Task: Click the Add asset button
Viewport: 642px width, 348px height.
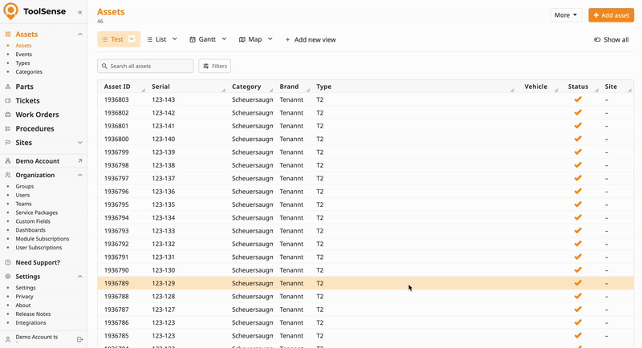Action: pos(611,15)
